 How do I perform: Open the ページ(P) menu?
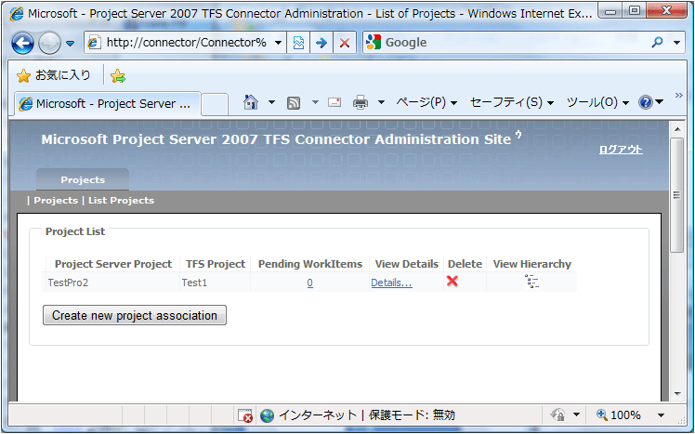tap(426, 103)
